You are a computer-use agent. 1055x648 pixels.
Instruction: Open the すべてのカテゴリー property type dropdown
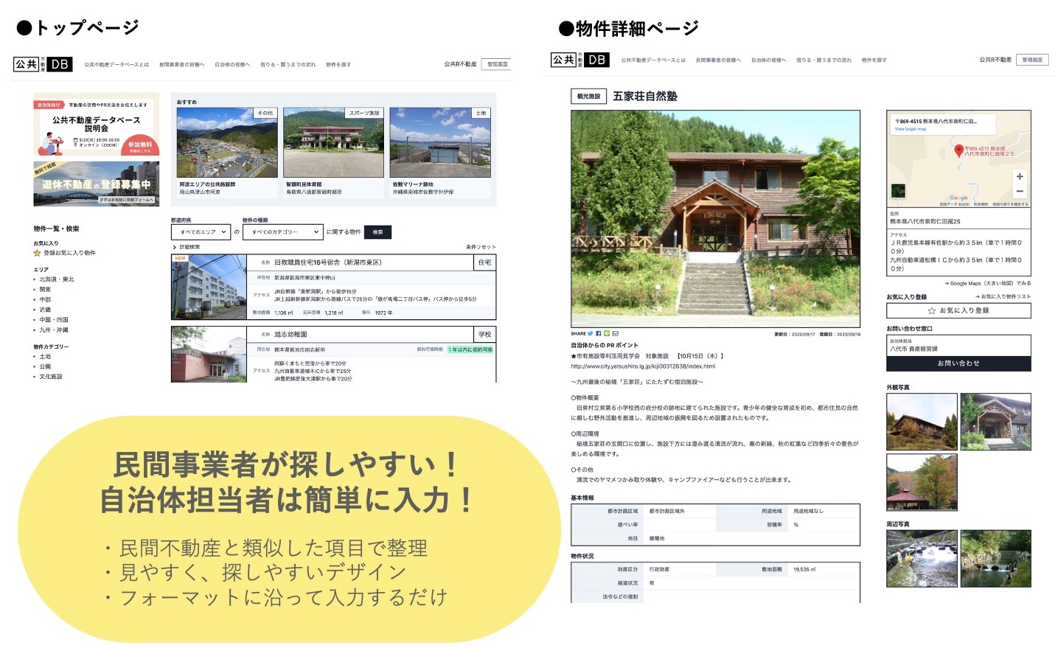(283, 232)
